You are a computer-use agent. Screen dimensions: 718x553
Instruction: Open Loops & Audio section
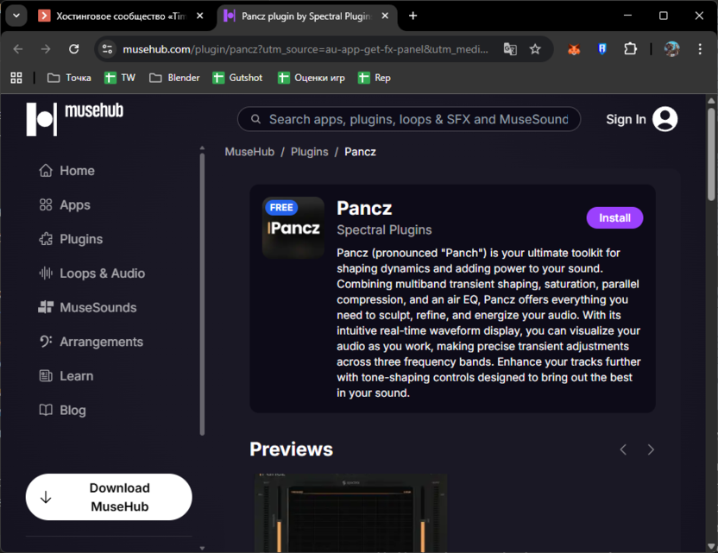tap(92, 273)
